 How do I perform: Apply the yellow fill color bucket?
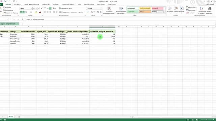(x=36, y=12)
